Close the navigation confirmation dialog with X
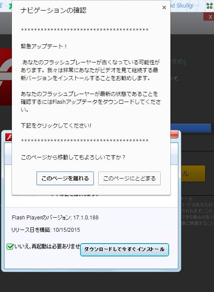 pyautogui.click(x=164, y=7)
